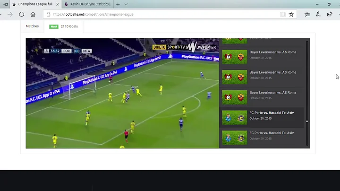Play last FC Porto vs. Maccabi Tel Aviv clip
The height and width of the screenshot is (191, 340).
pos(262,138)
